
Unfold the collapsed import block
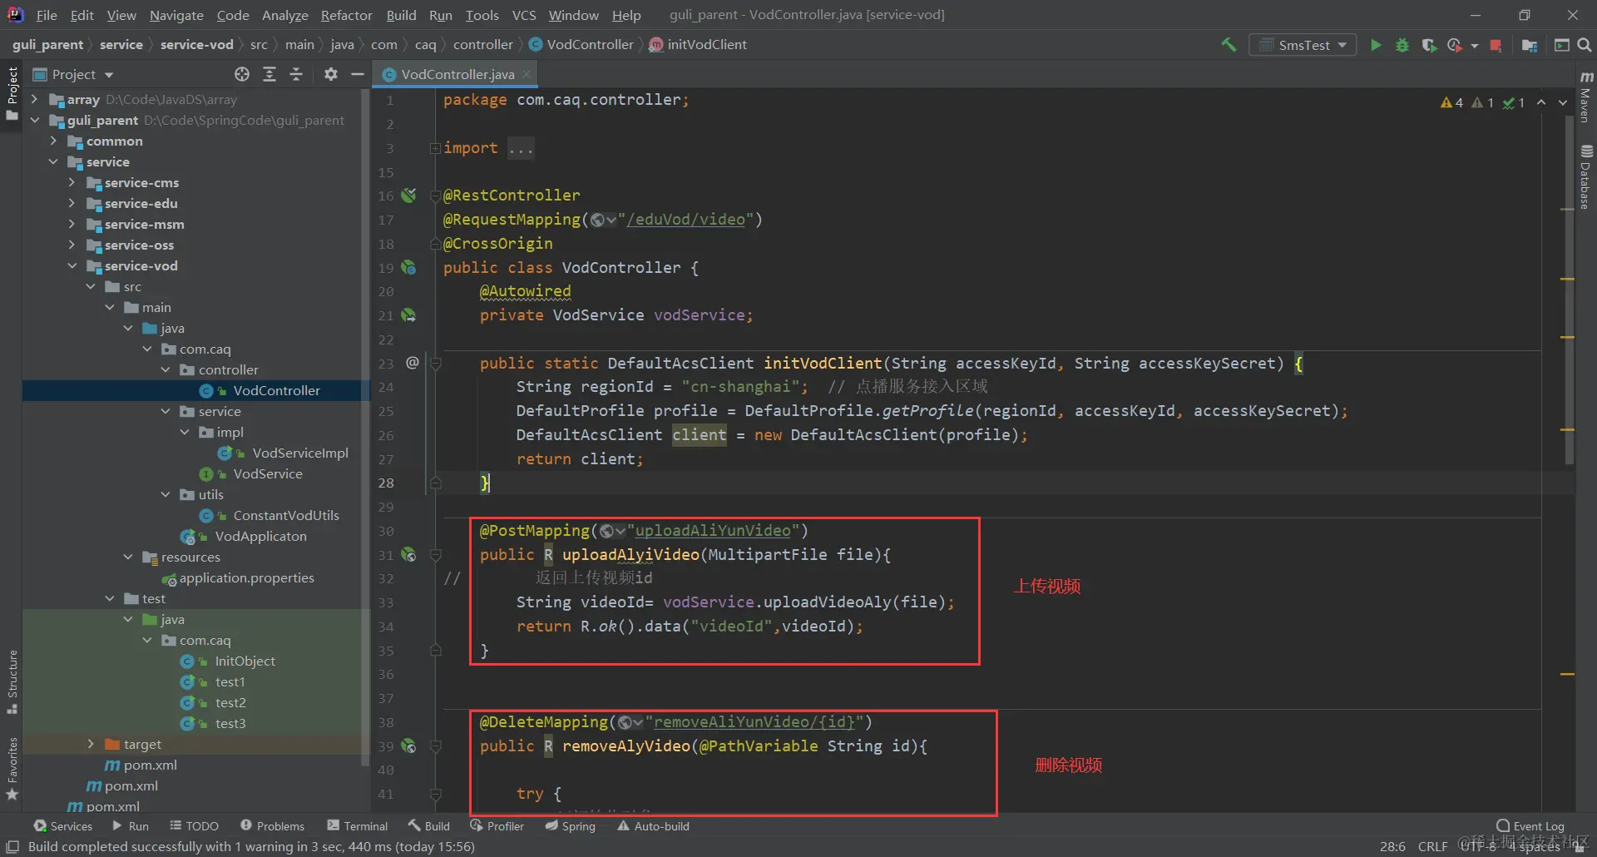(435, 148)
